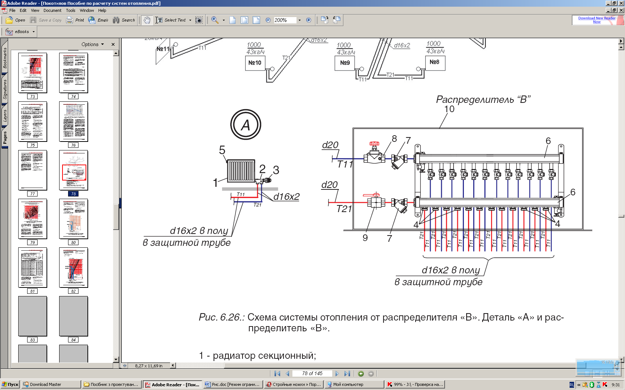Select page 79 thumbnail

pyautogui.click(x=33, y=219)
